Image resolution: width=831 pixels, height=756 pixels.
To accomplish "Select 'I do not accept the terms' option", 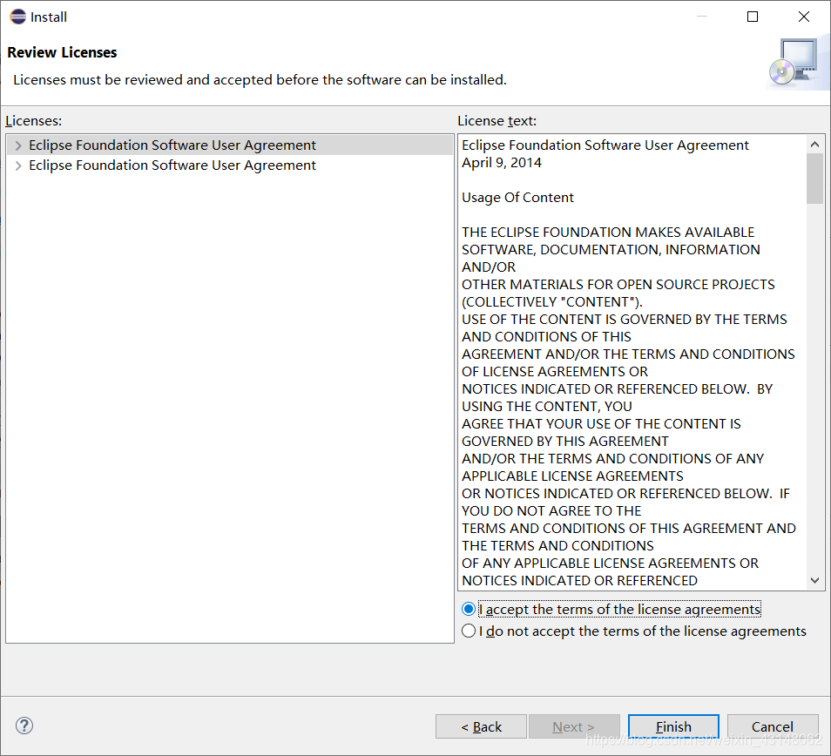I will click(634, 631).
